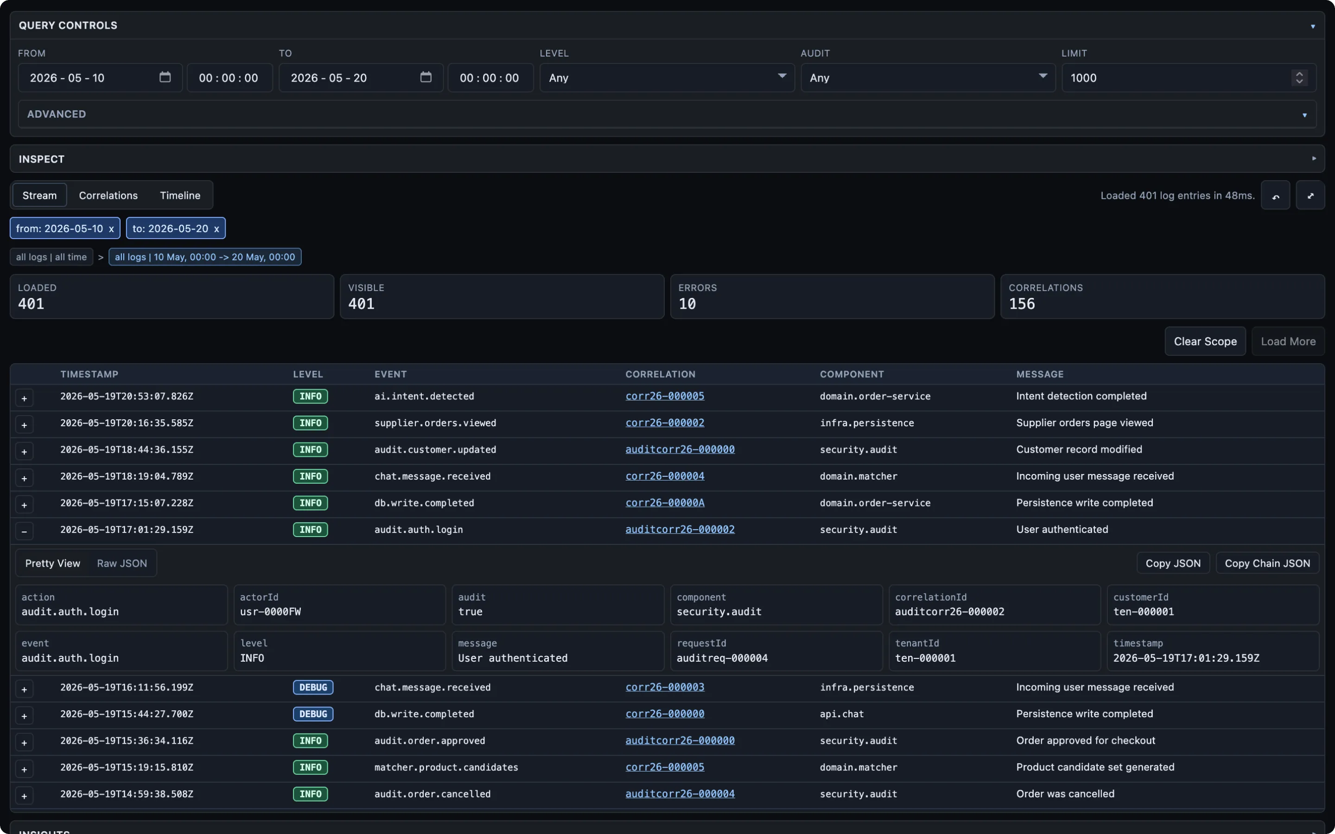Click the Copy JSON button
The height and width of the screenshot is (834, 1335).
point(1173,563)
